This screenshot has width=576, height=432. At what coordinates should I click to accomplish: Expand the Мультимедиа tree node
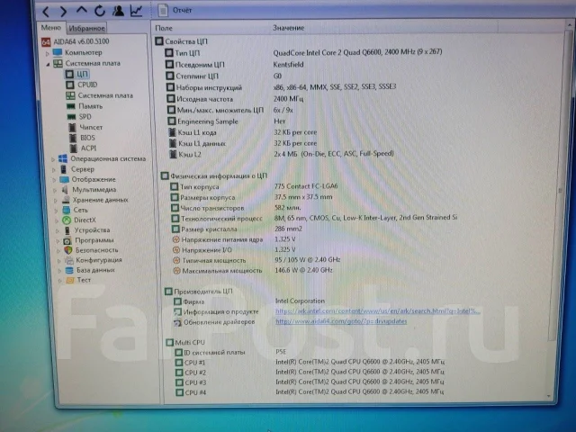click(55, 190)
